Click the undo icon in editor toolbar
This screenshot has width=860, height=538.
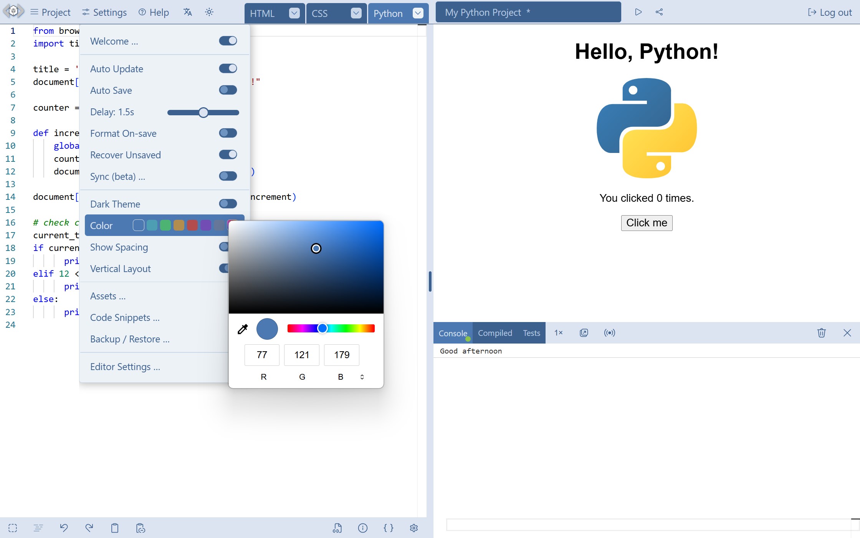[x=64, y=528]
